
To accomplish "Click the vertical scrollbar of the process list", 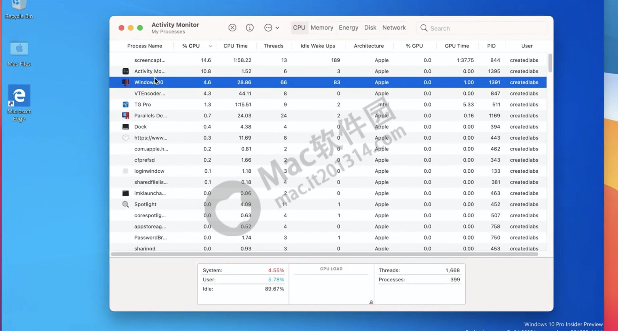I will tap(550, 62).
